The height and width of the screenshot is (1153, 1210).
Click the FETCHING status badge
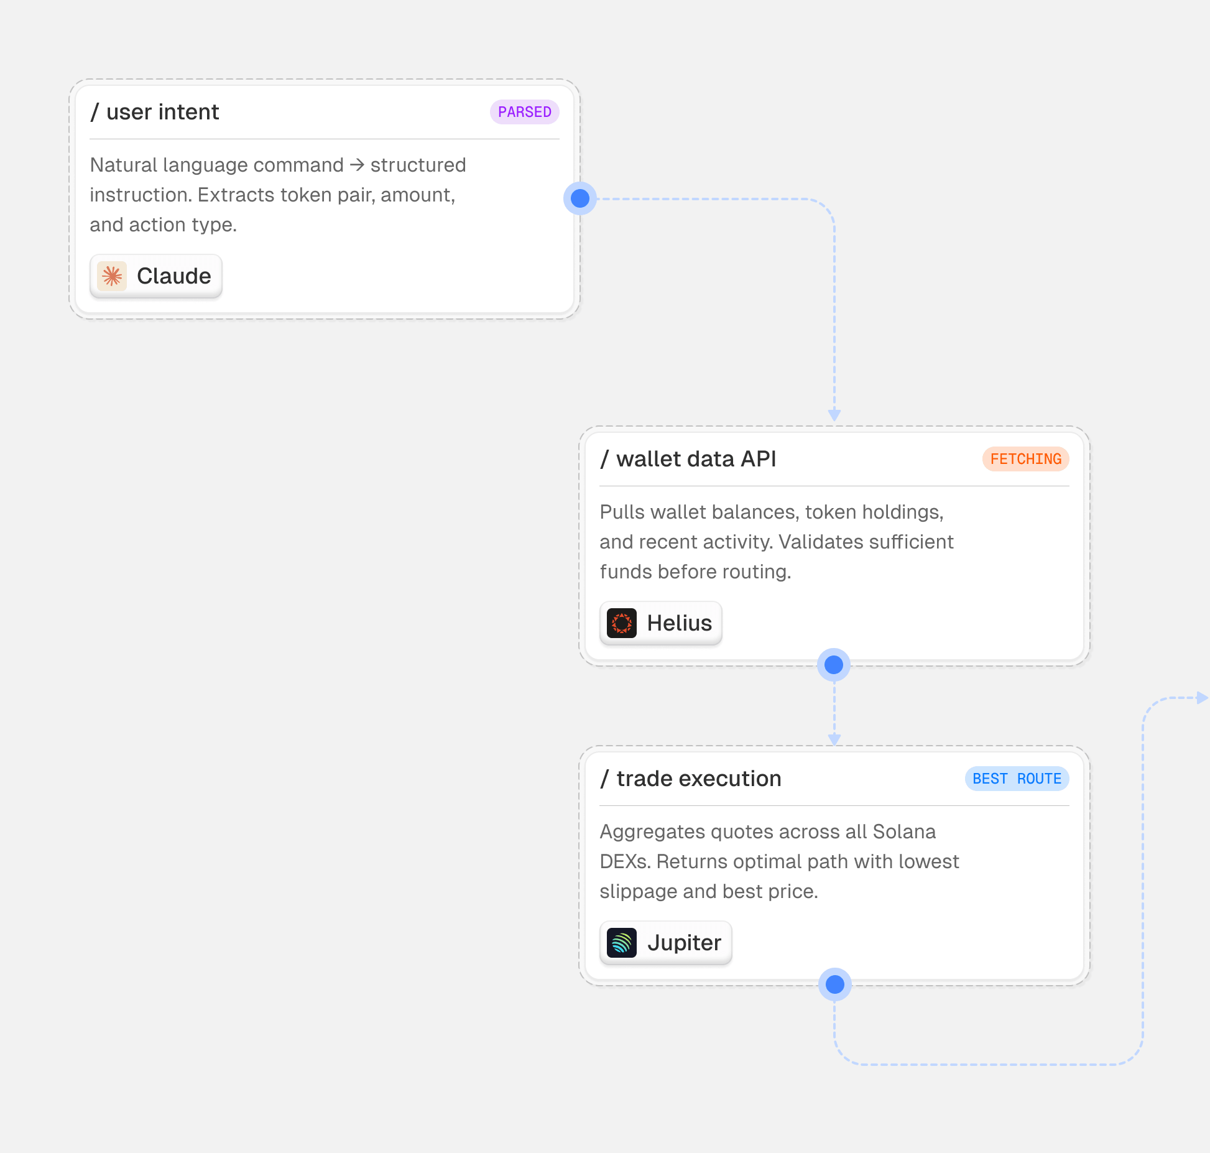(1026, 459)
